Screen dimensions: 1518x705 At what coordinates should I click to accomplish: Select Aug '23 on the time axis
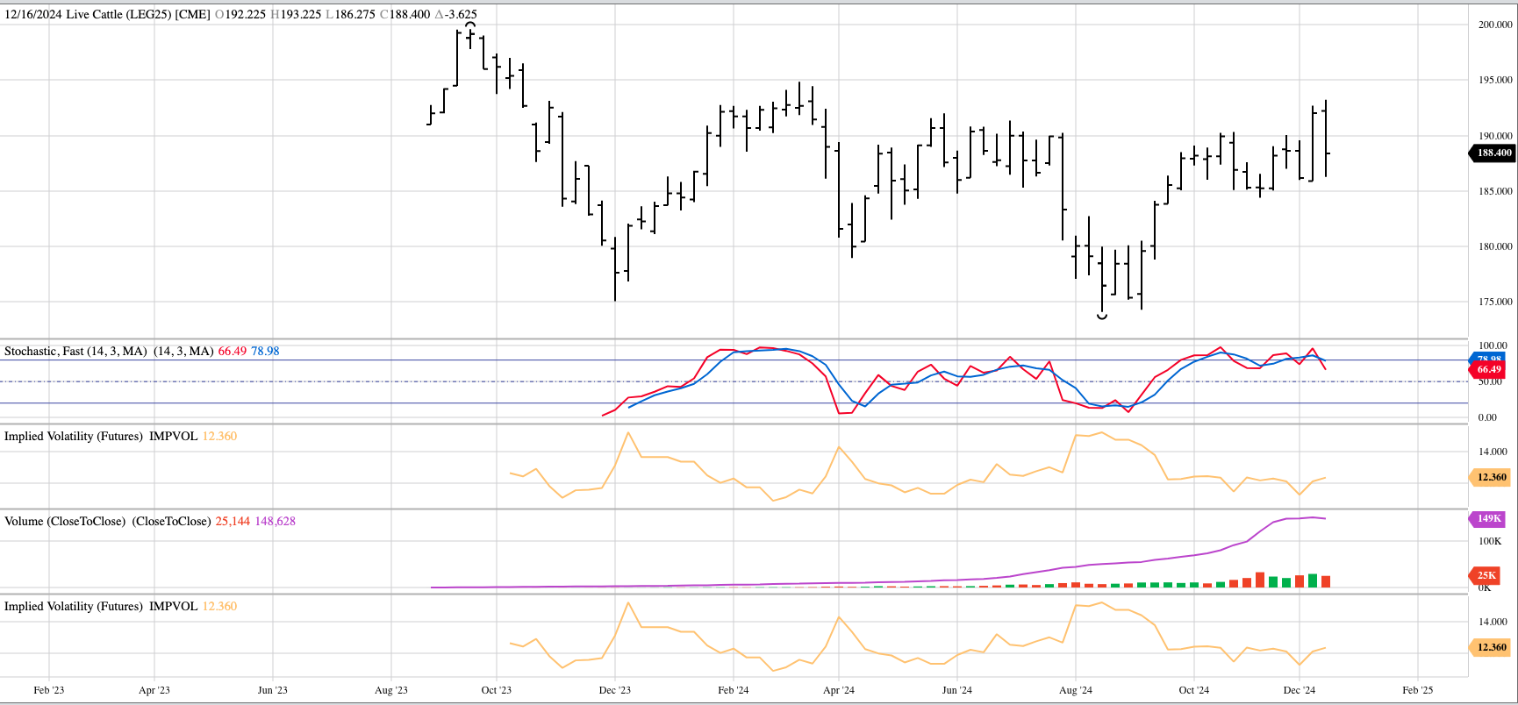tap(390, 690)
